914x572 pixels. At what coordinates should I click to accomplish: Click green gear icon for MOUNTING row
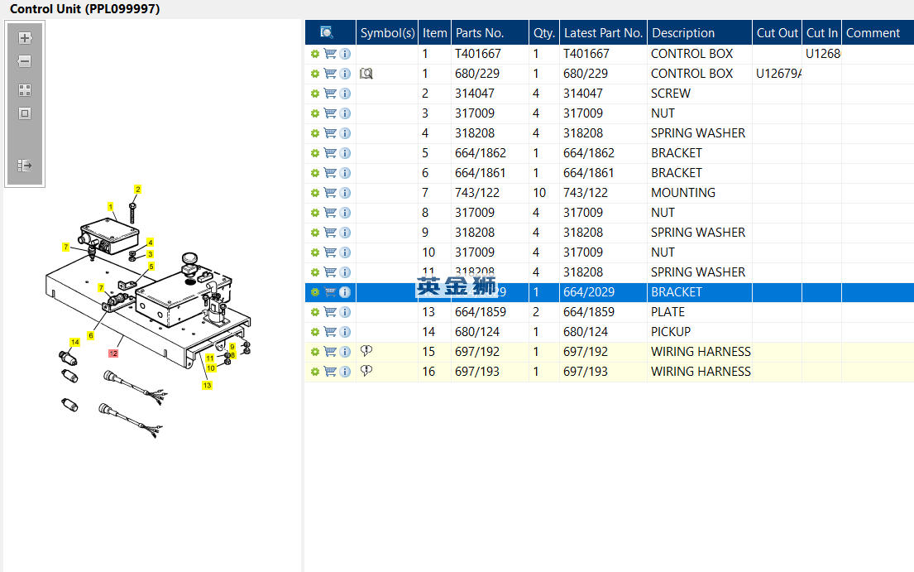pyautogui.click(x=315, y=193)
